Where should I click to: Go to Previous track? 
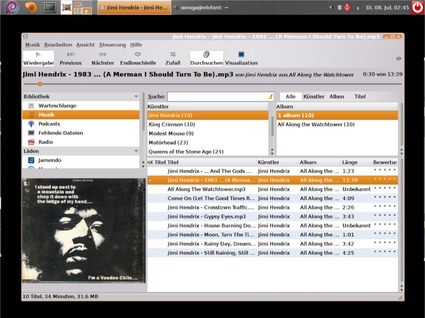(70, 58)
